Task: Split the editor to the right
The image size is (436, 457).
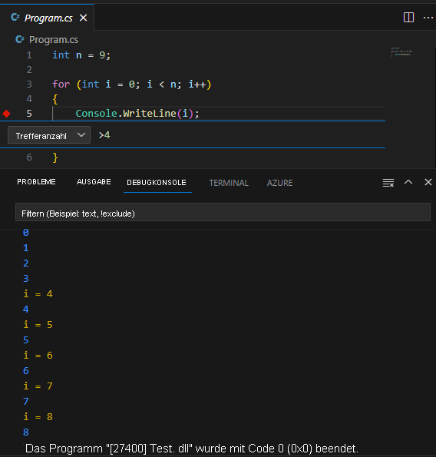Action: (x=408, y=17)
